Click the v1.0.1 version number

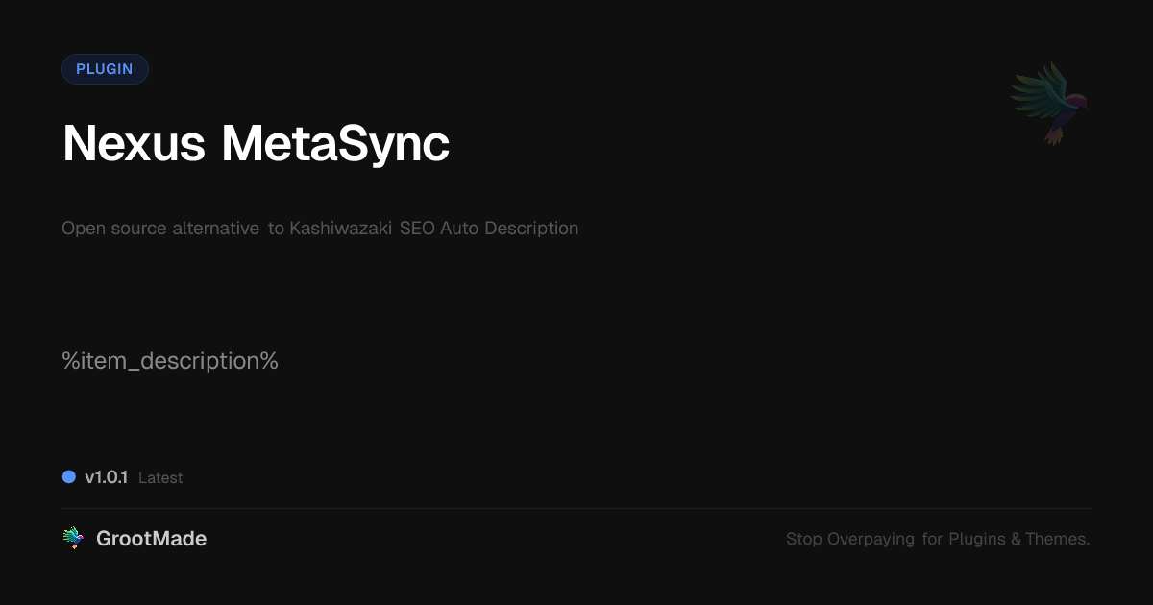(106, 477)
